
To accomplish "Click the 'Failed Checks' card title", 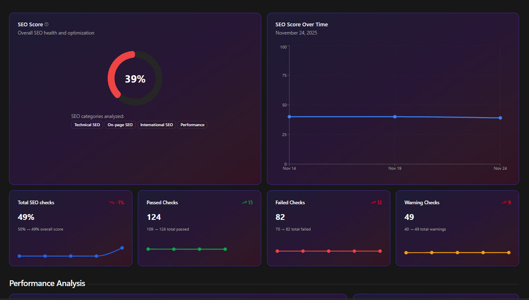I will click(290, 203).
